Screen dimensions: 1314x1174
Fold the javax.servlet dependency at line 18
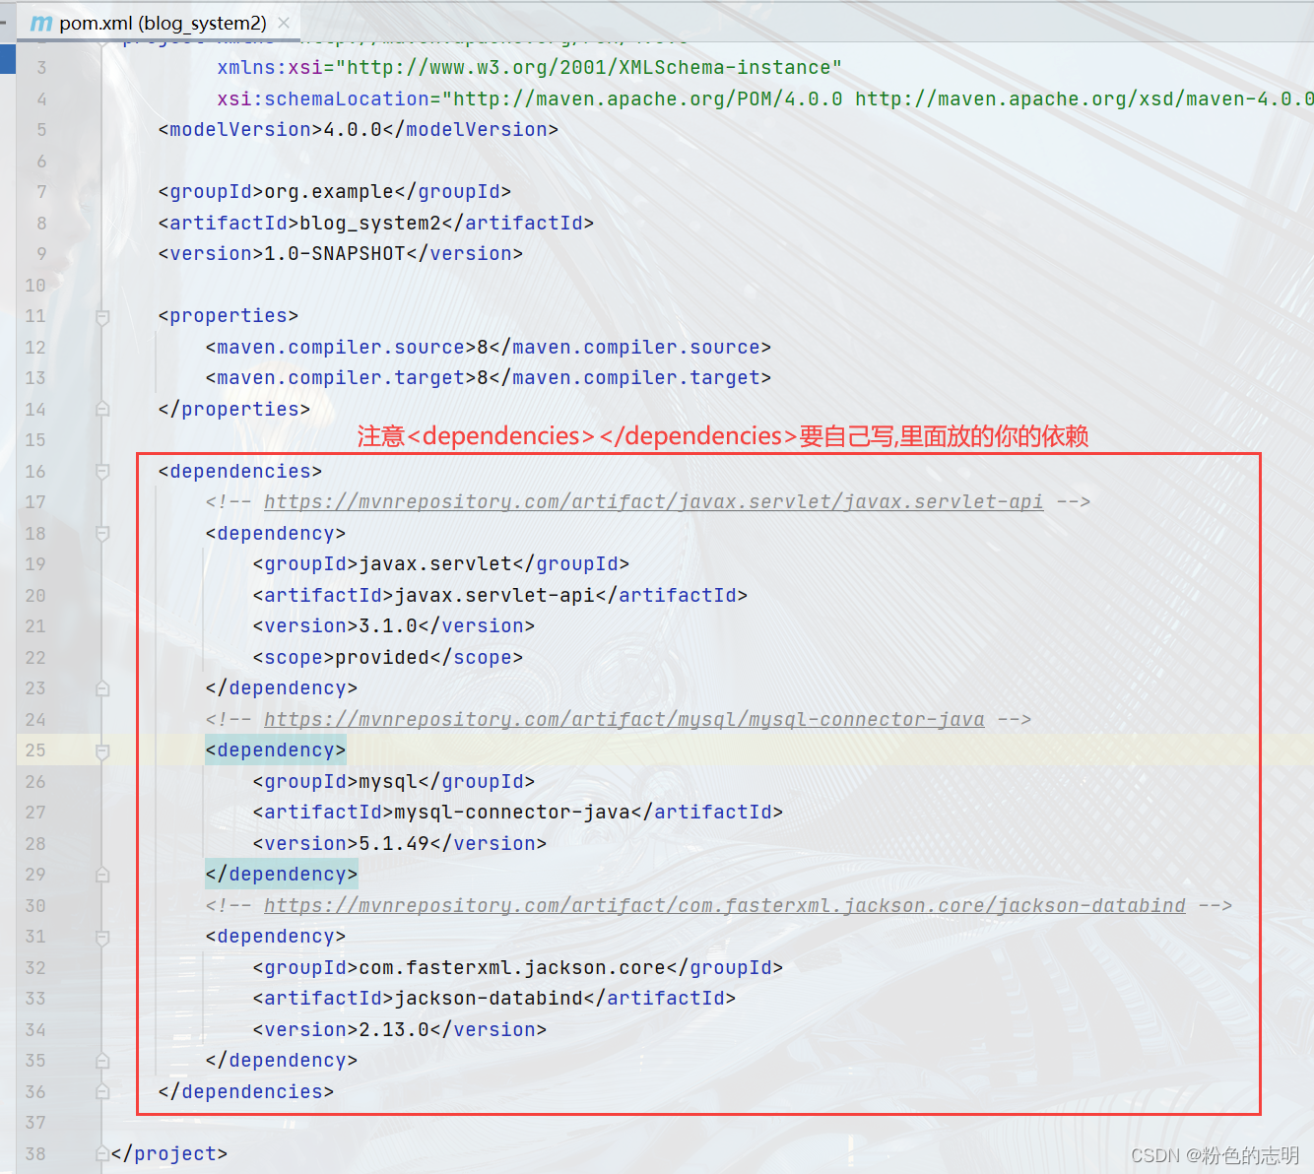pos(102,533)
